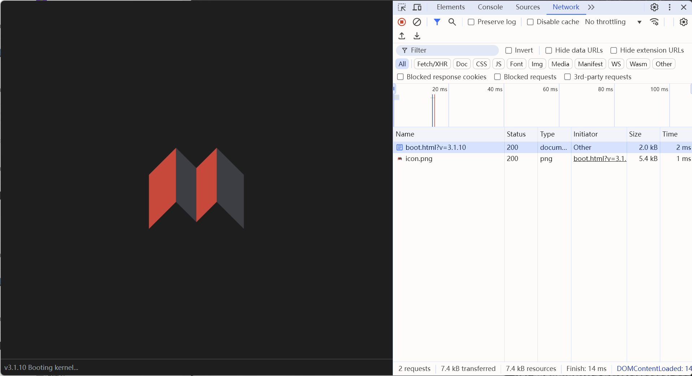Click the export HAR download icon
The height and width of the screenshot is (376, 692).
pyautogui.click(x=417, y=36)
